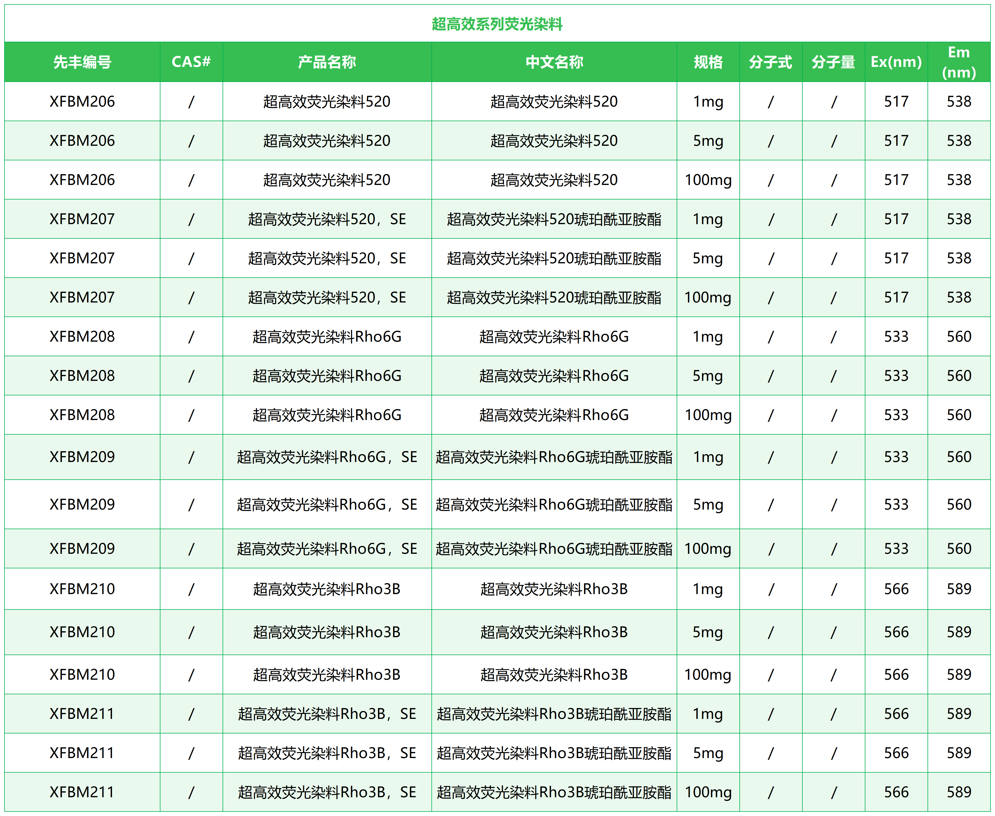Click Em value 560 in XFBM208 1mg row
Screen dimensions: 995x816
click(959, 337)
